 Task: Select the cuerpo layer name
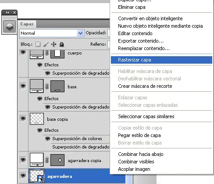click(75, 53)
